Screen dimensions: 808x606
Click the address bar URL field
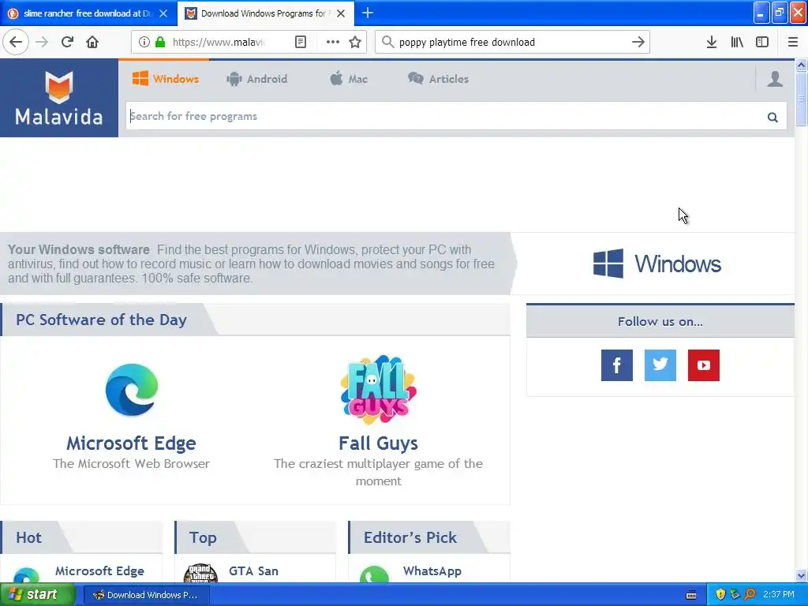coord(219,42)
